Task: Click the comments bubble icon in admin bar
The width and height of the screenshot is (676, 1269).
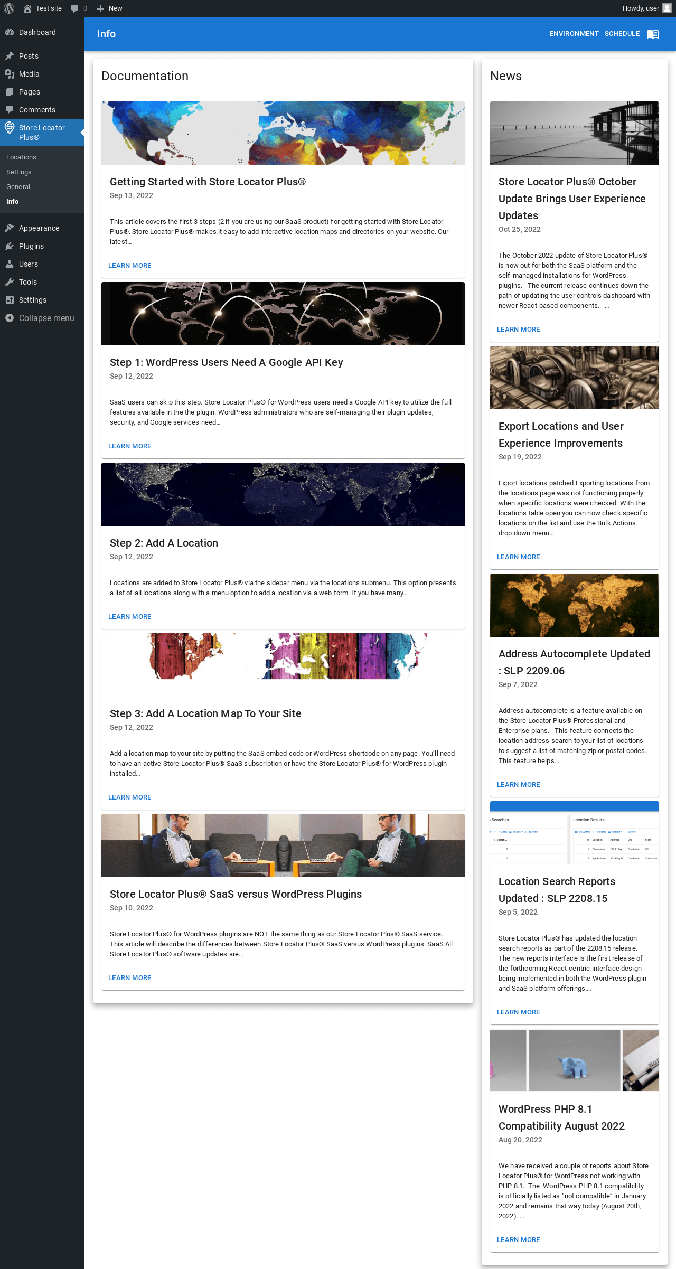Action: point(75,8)
